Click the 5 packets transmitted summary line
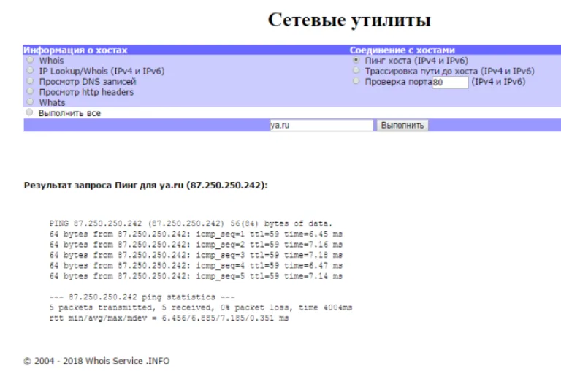This screenshot has height=371, width=561. point(201,307)
